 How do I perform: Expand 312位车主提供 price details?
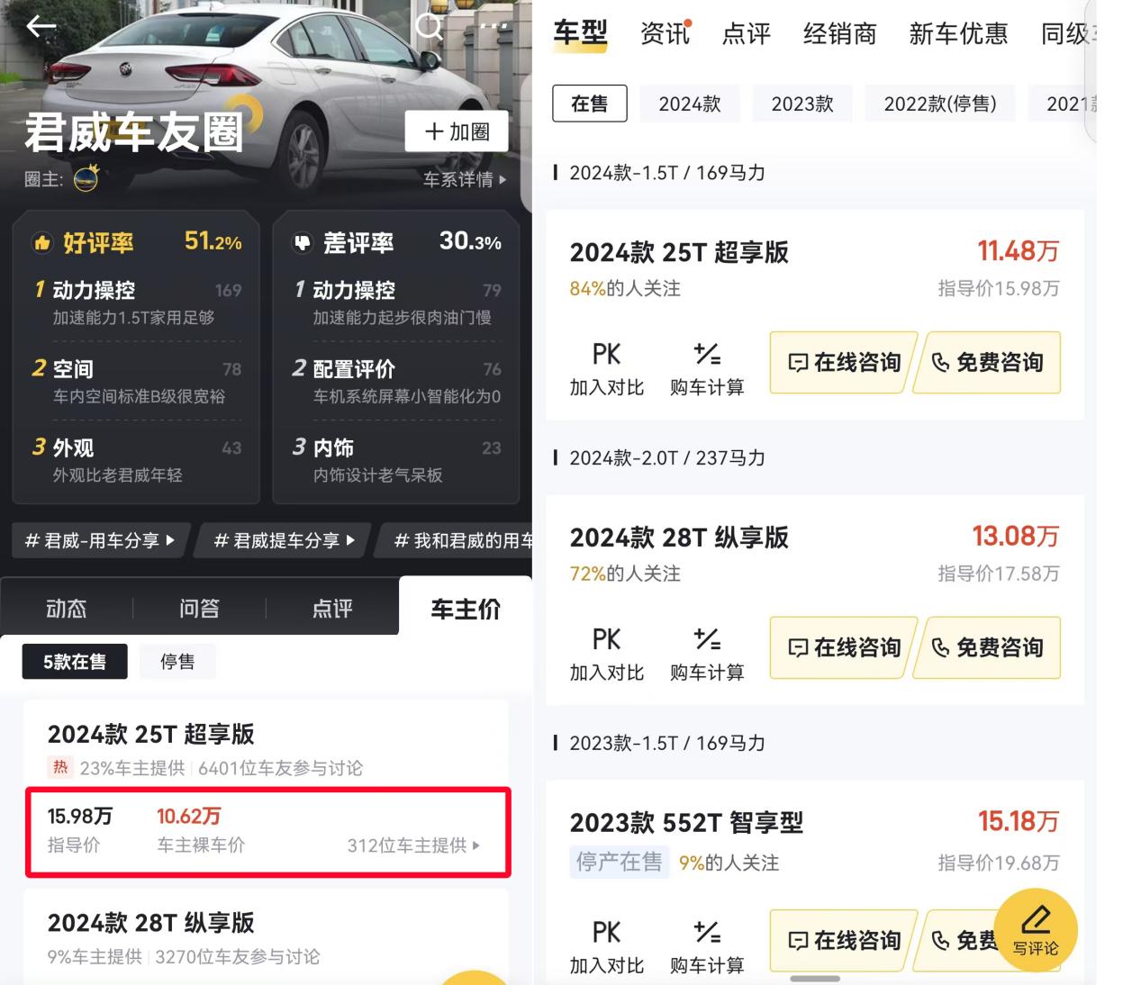[x=413, y=845]
